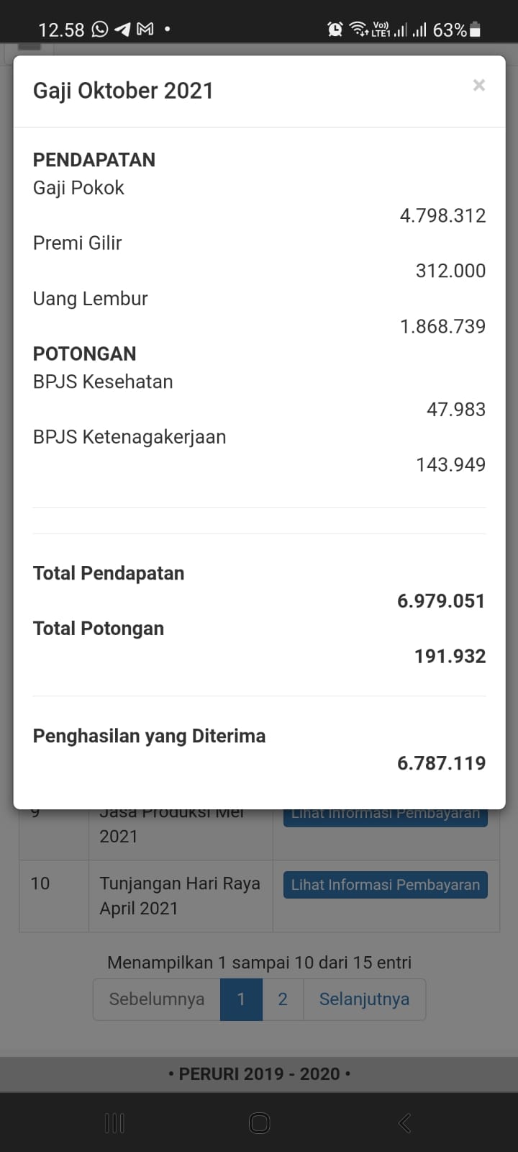Click the Selanjutnya next page link
518x1152 pixels.
[364, 999]
